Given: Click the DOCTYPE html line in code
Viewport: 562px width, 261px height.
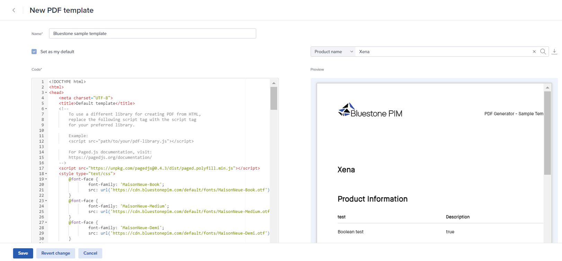Looking at the screenshot, I should 68,82.
